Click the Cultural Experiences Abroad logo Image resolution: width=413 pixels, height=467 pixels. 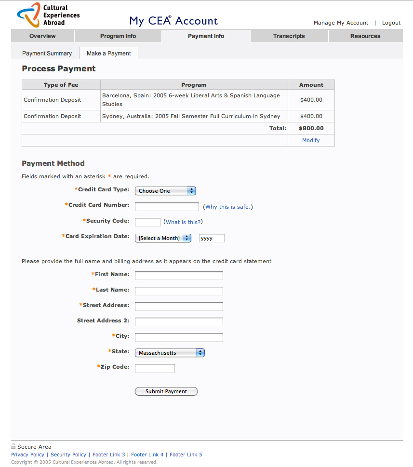(48, 15)
